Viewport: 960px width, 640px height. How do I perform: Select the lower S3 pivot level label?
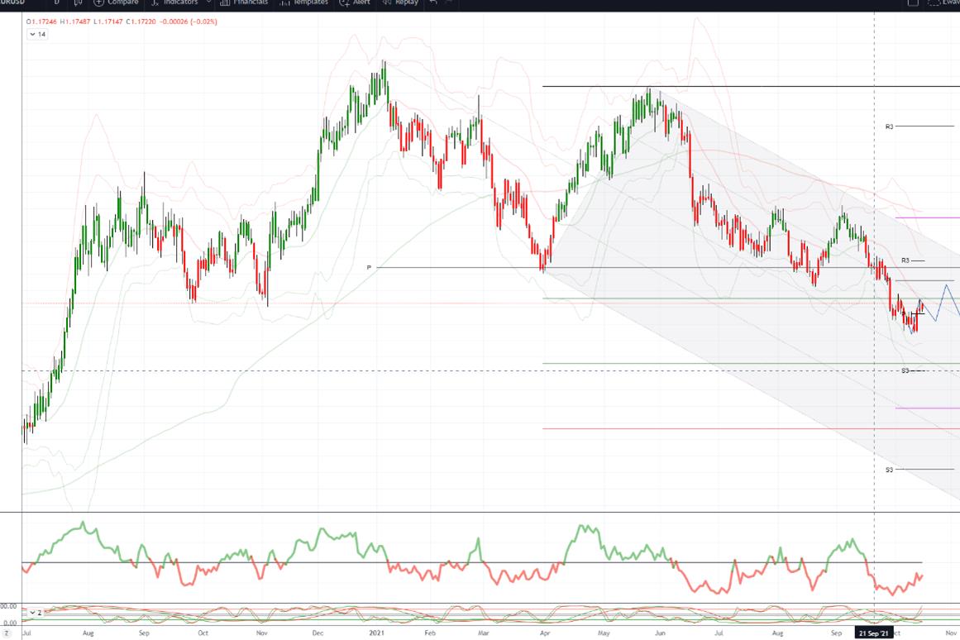[x=890, y=470]
